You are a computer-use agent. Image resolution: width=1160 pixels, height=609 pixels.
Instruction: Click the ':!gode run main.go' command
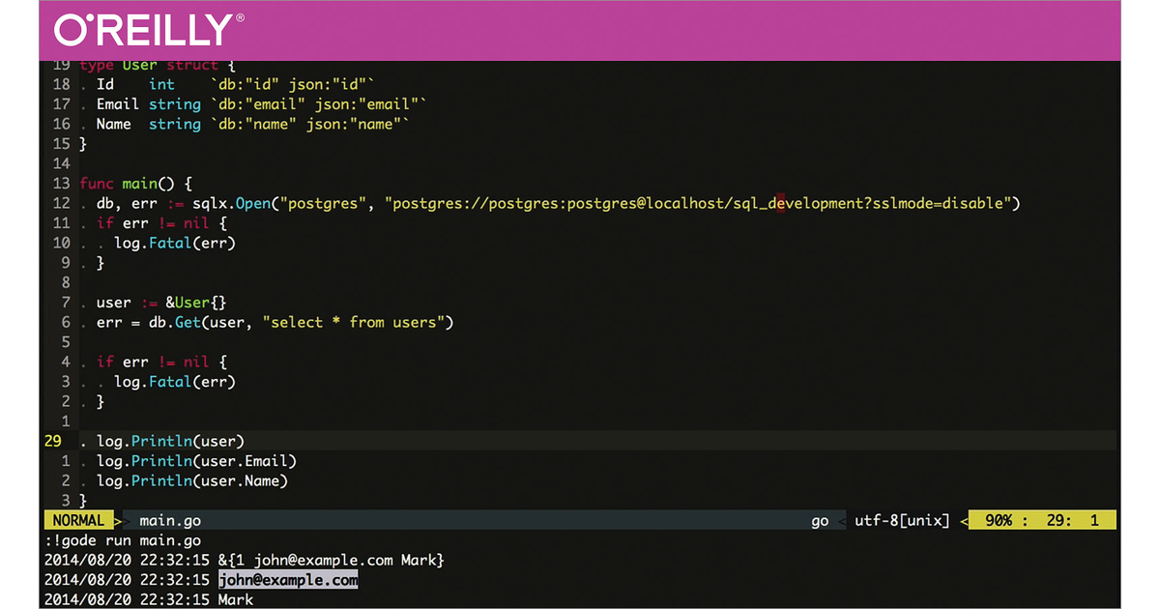pos(123,541)
